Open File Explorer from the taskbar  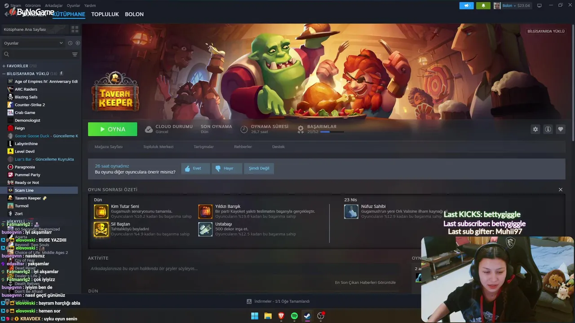[268, 316]
